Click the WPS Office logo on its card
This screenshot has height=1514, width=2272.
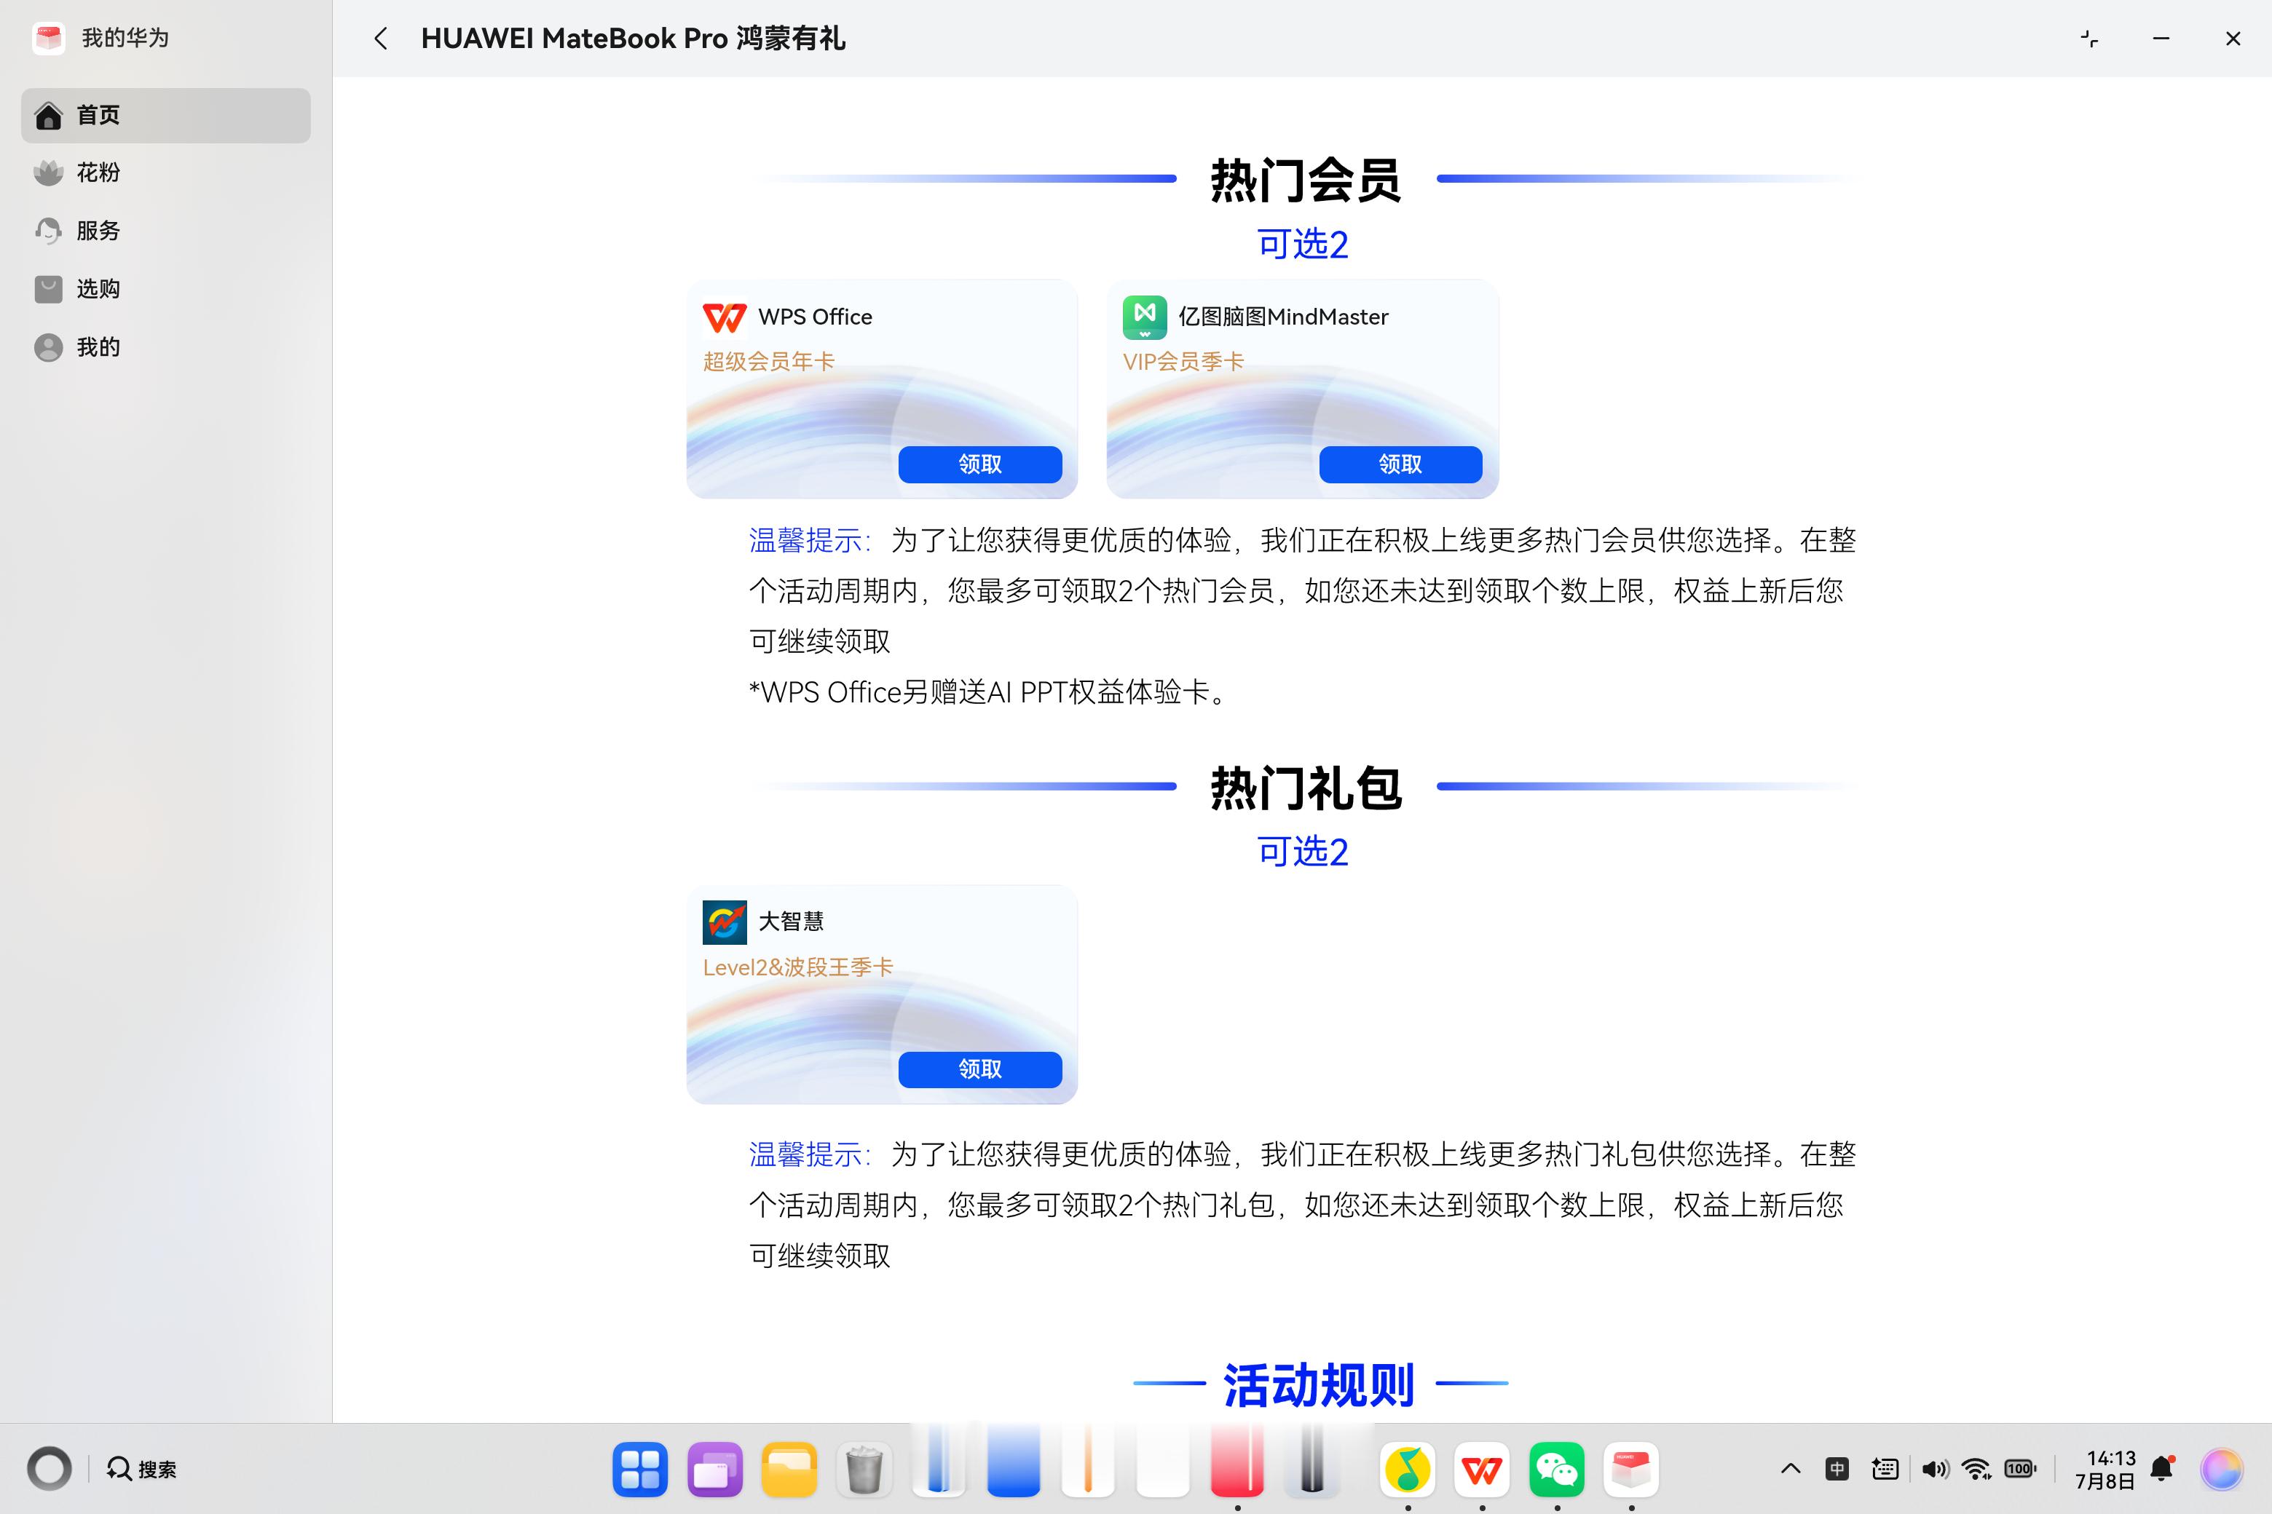(x=725, y=317)
